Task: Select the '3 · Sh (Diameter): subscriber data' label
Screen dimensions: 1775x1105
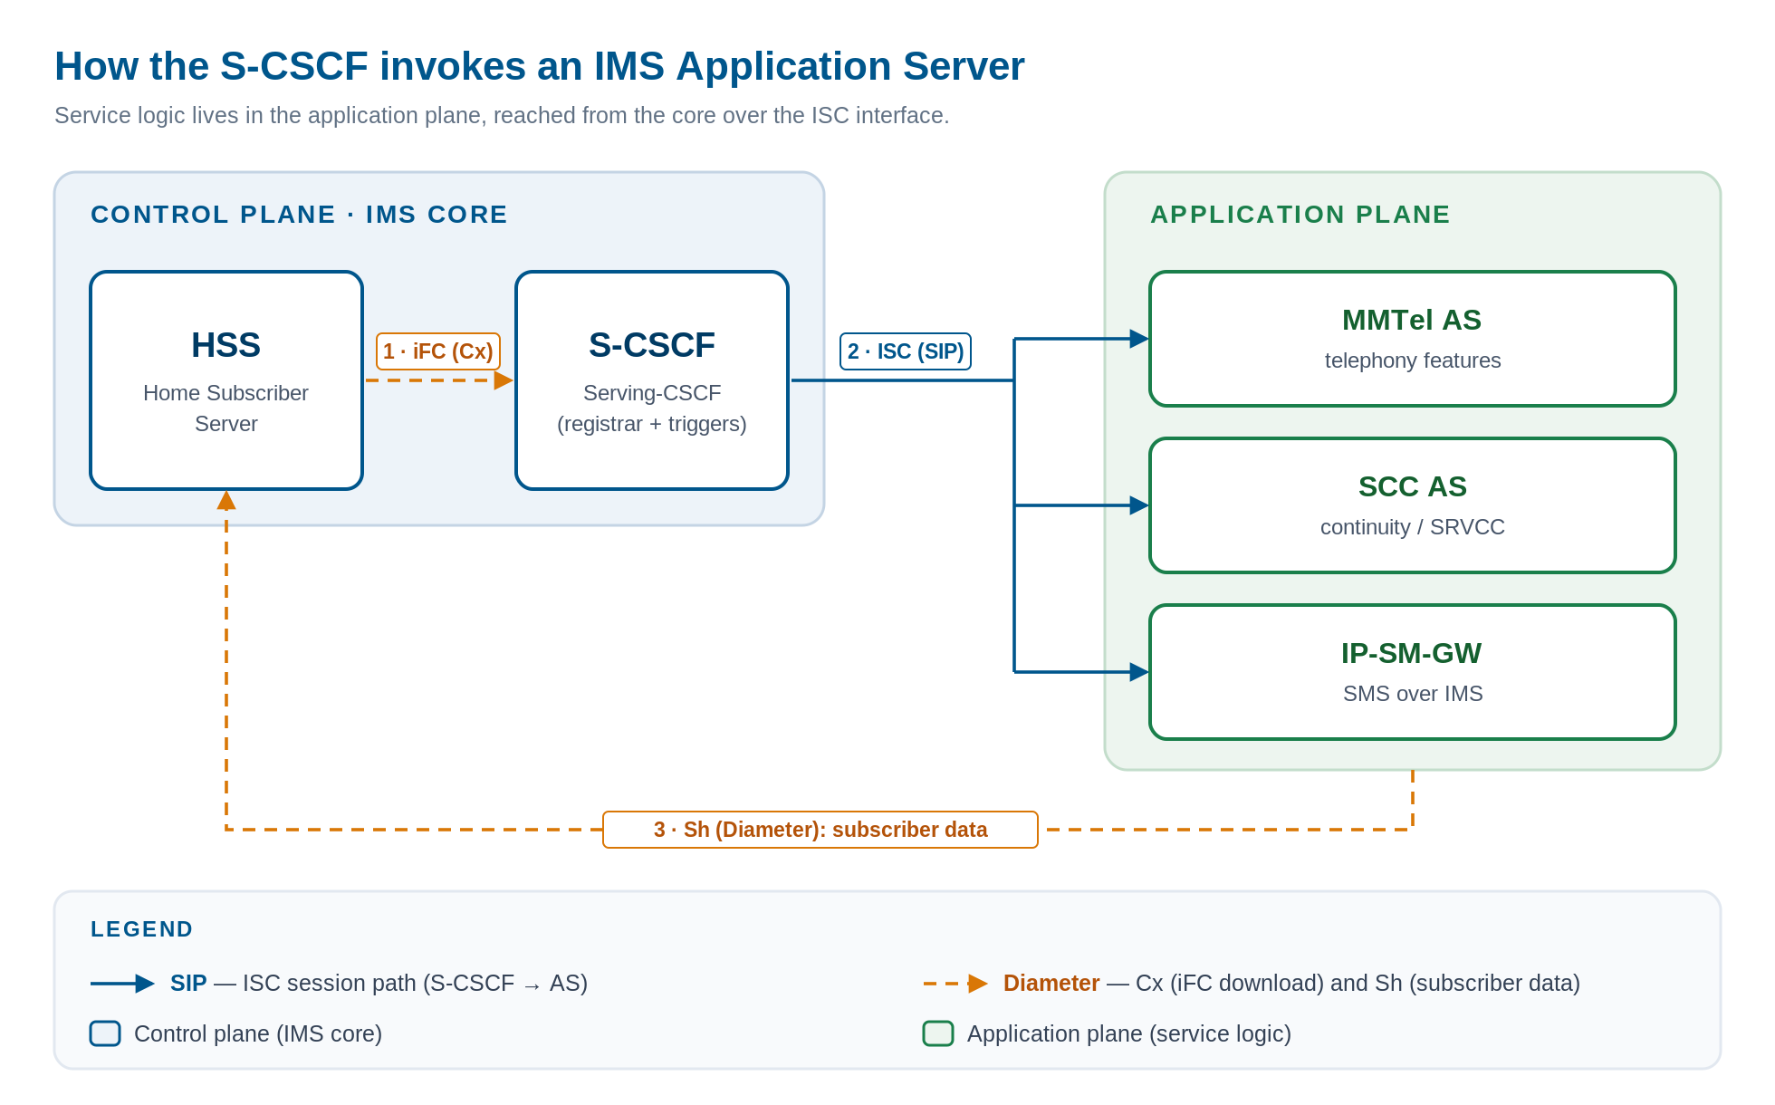Action: pyautogui.click(x=820, y=830)
